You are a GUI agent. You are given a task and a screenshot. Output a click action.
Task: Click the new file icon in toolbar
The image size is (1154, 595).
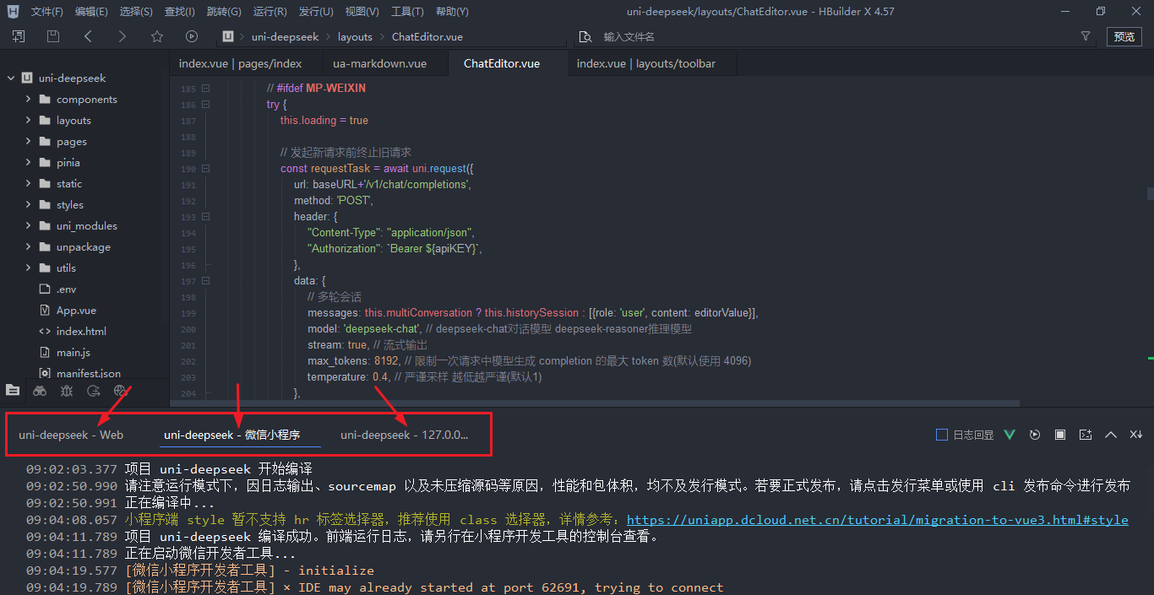(19, 36)
